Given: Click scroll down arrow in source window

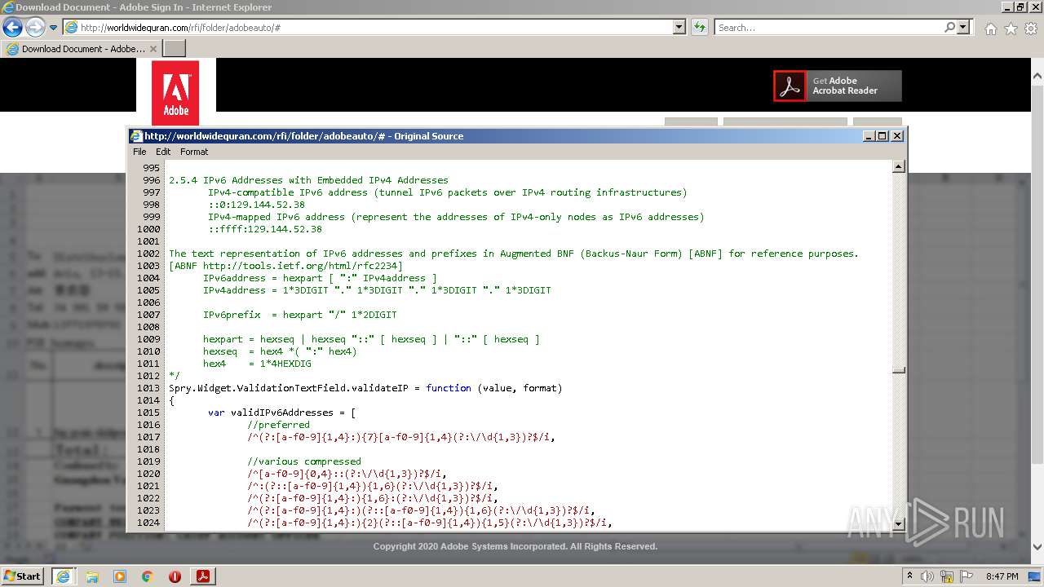Looking at the screenshot, I should pyautogui.click(x=899, y=524).
